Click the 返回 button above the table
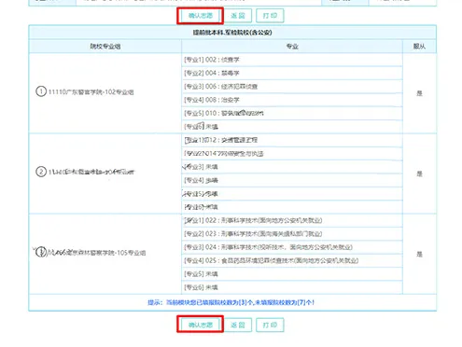The image size is (462, 347). 238,16
